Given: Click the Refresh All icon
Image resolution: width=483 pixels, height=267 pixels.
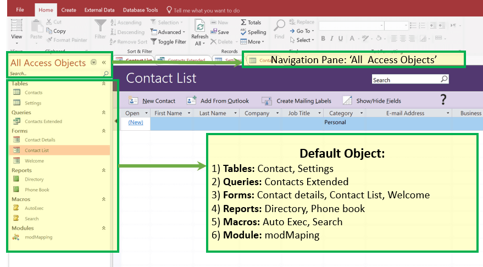Looking at the screenshot, I should tap(199, 27).
